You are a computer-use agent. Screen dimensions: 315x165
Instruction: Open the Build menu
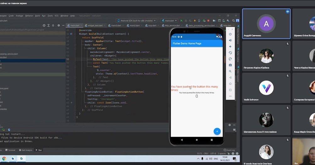point(37,16)
